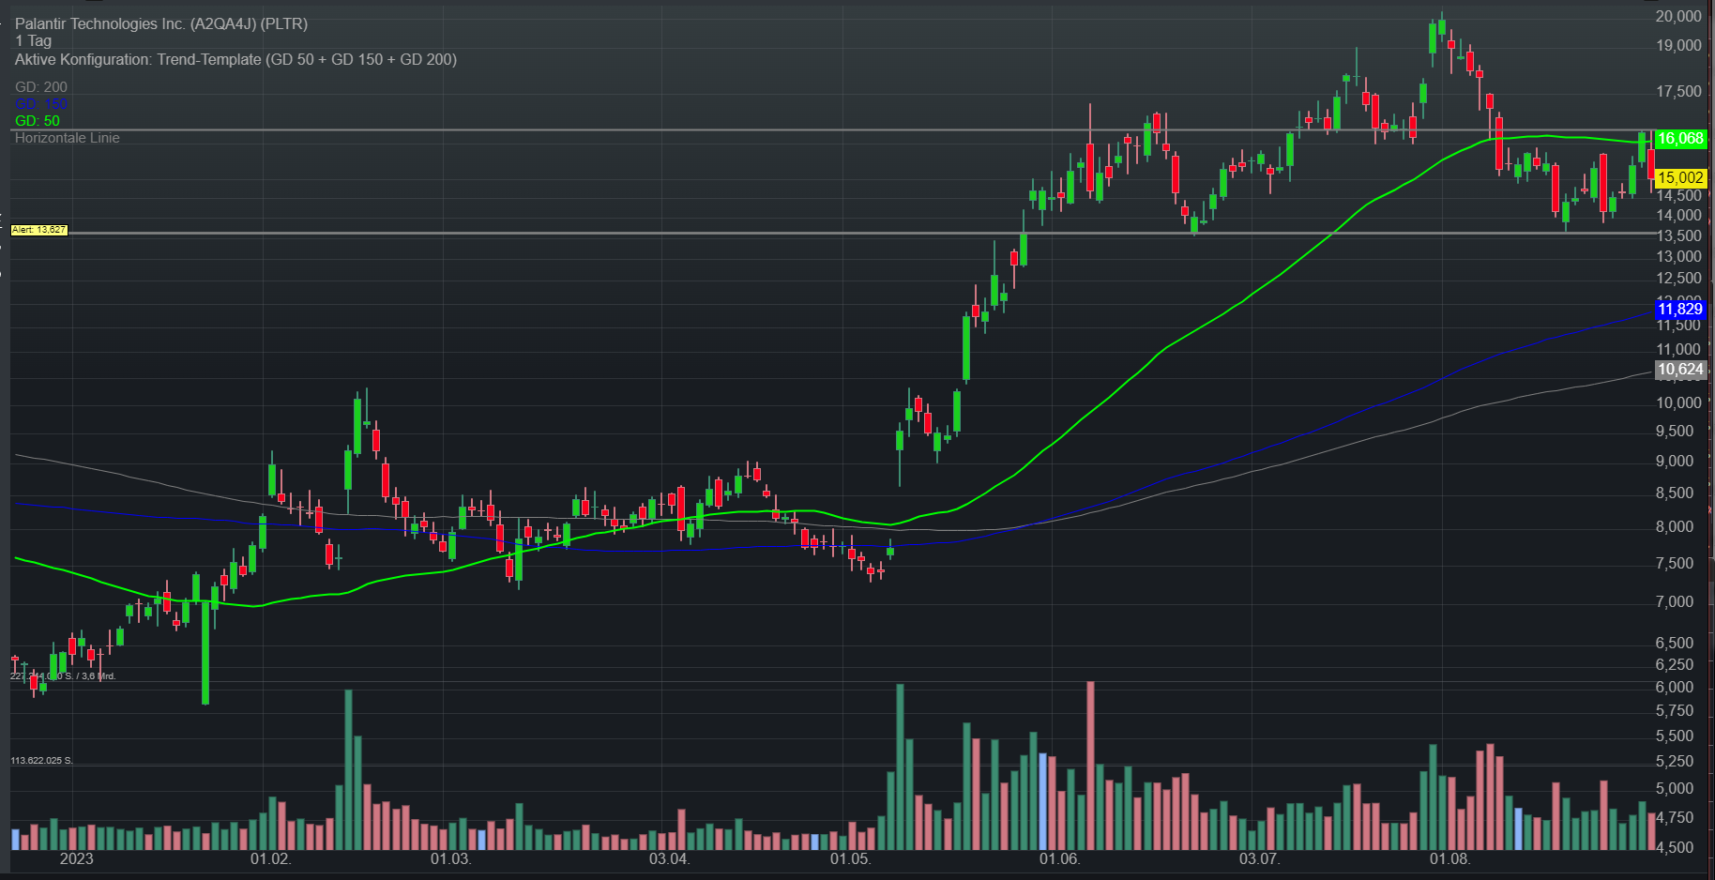The image size is (1715, 880).
Task: Click the blue 11,829 GD 150 price tag
Action: [x=1679, y=310]
